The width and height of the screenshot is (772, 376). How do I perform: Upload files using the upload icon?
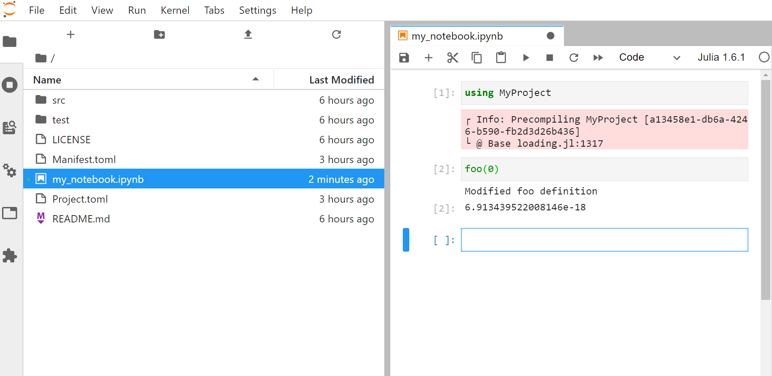point(248,34)
